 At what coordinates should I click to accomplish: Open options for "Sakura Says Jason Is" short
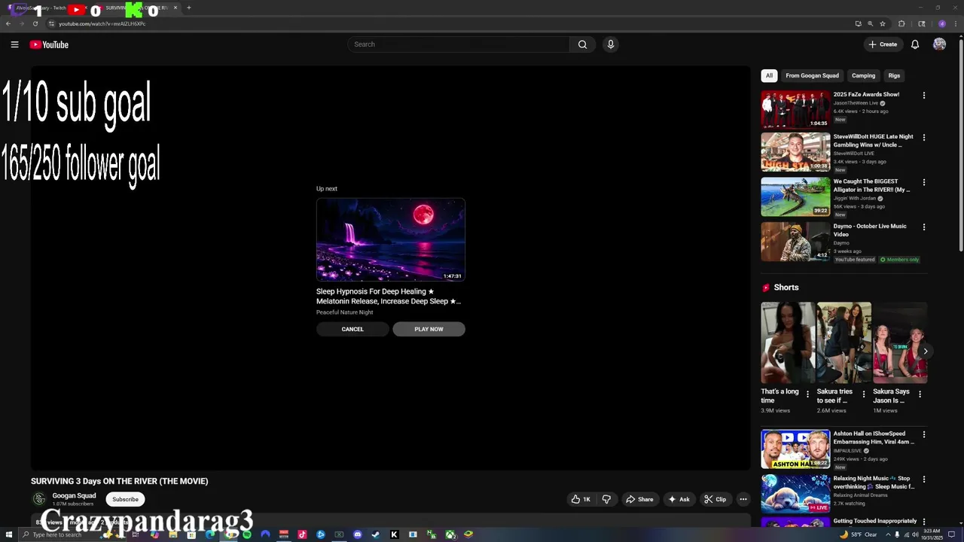coord(920,394)
